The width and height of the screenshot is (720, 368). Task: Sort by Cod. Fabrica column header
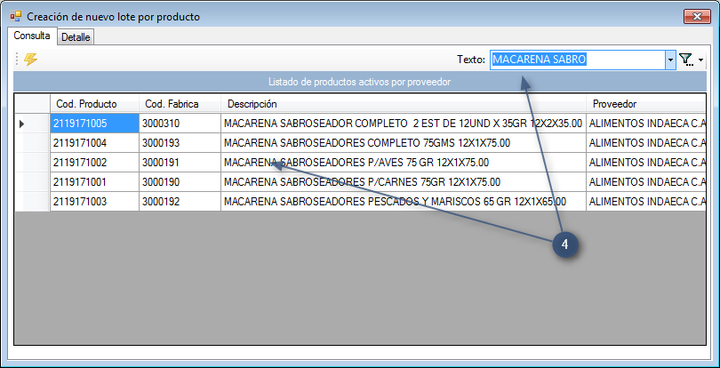pos(180,104)
